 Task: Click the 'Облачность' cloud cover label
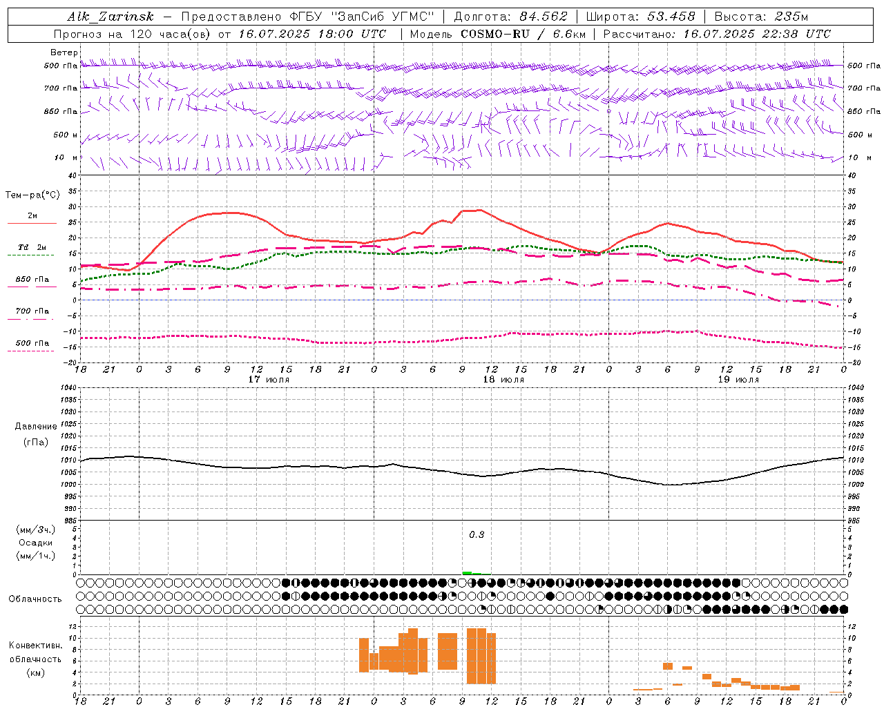pos(35,599)
